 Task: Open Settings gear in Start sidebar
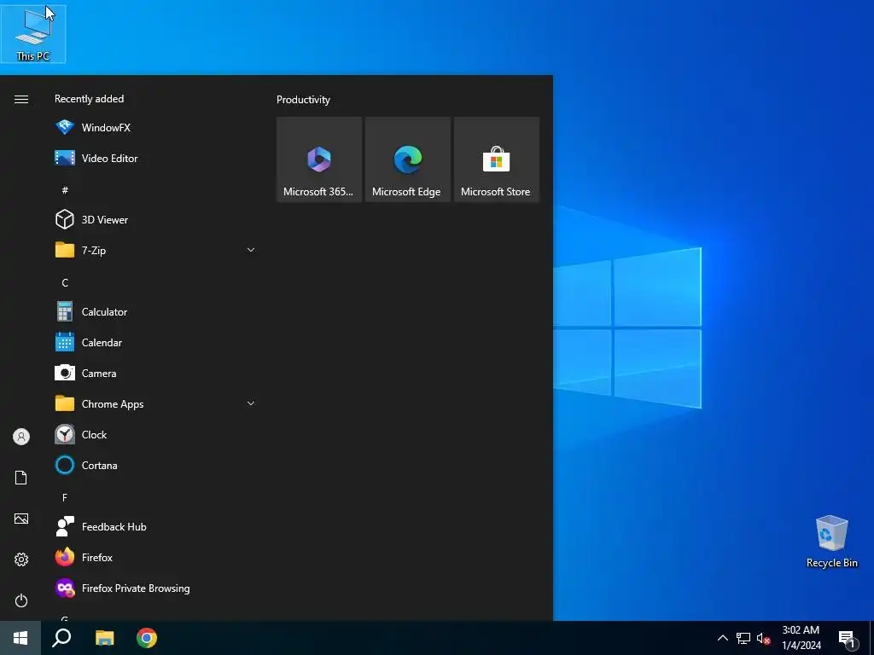(21, 559)
